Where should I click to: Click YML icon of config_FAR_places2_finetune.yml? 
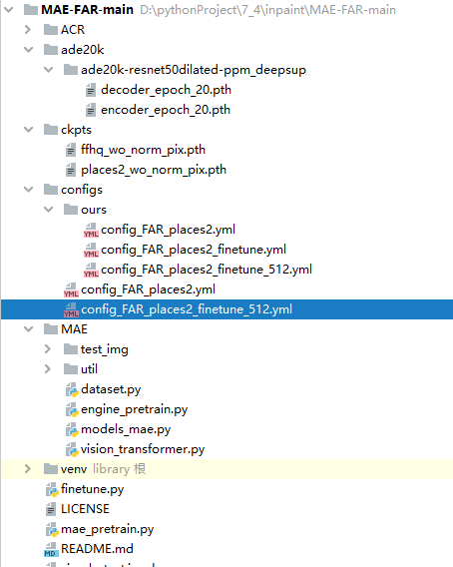(91, 250)
